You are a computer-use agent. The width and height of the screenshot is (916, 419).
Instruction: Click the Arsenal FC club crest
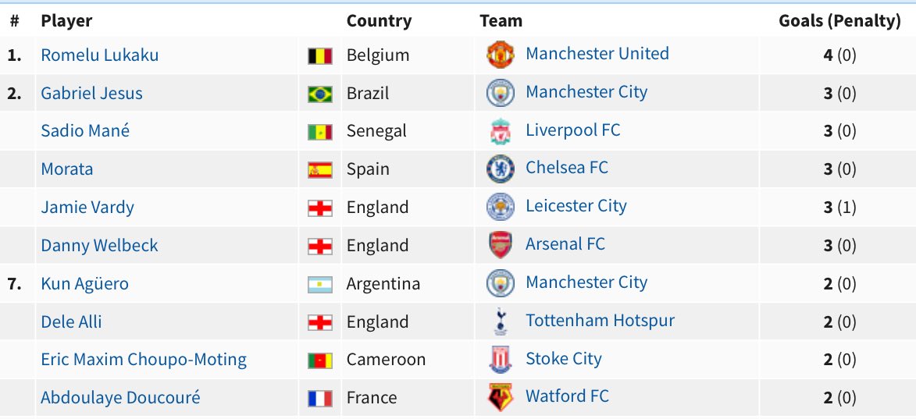(x=500, y=245)
